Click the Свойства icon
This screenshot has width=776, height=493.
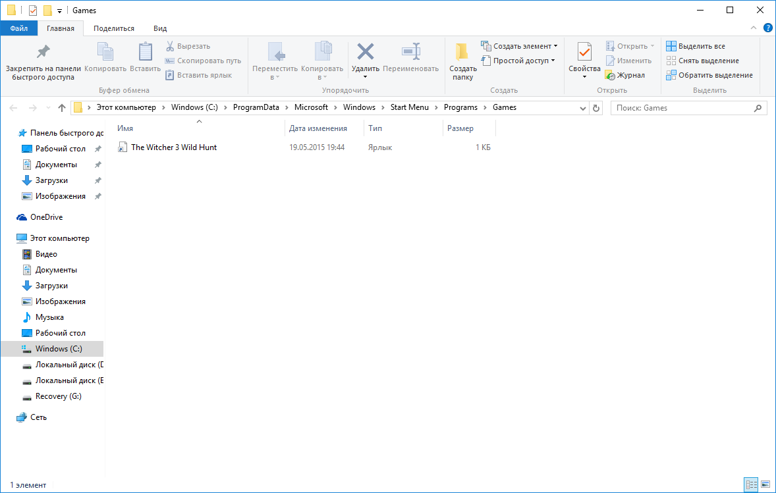pyautogui.click(x=584, y=52)
